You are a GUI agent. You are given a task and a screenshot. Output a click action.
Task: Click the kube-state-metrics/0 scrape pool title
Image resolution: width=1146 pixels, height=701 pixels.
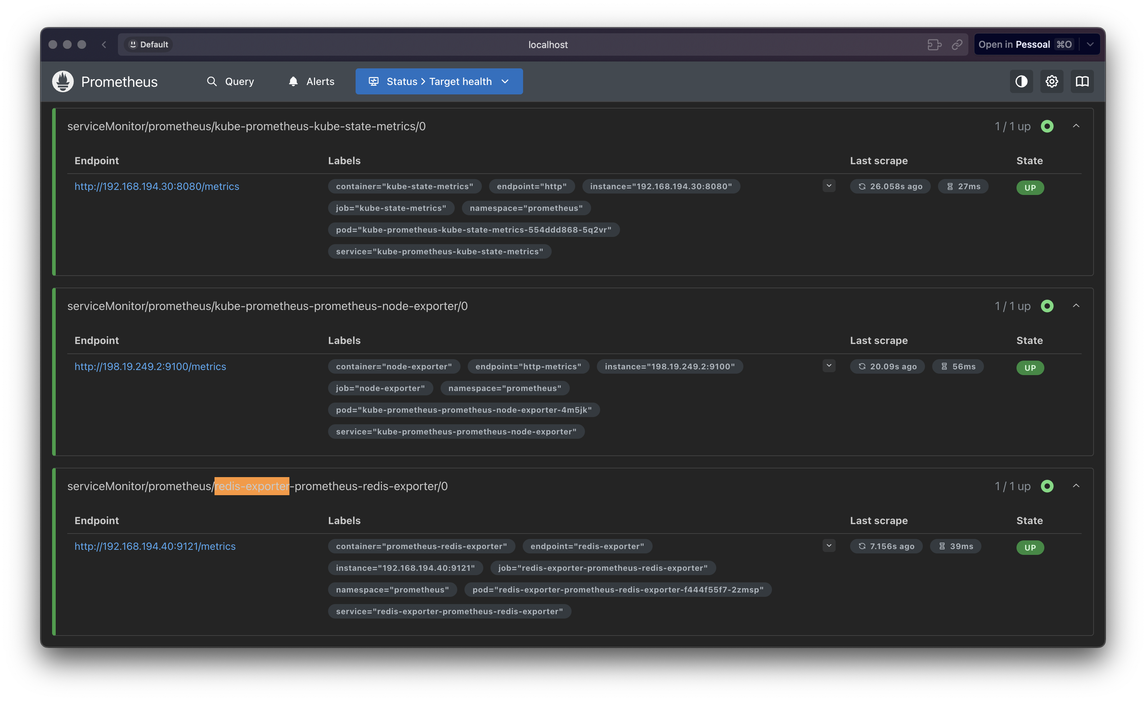pos(246,127)
